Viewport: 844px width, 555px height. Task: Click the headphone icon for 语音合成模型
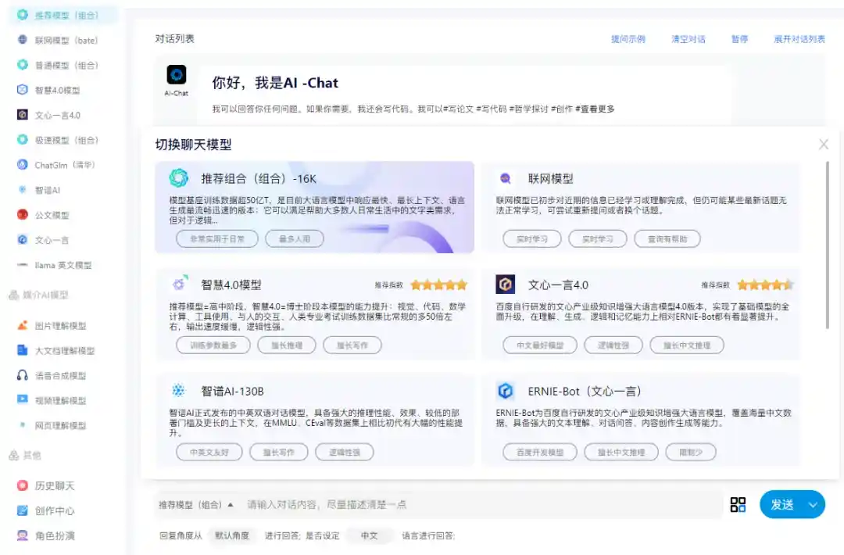click(22, 375)
